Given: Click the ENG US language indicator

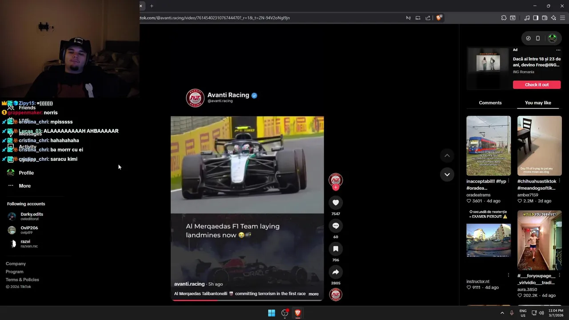Looking at the screenshot, I should coord(523,313).
